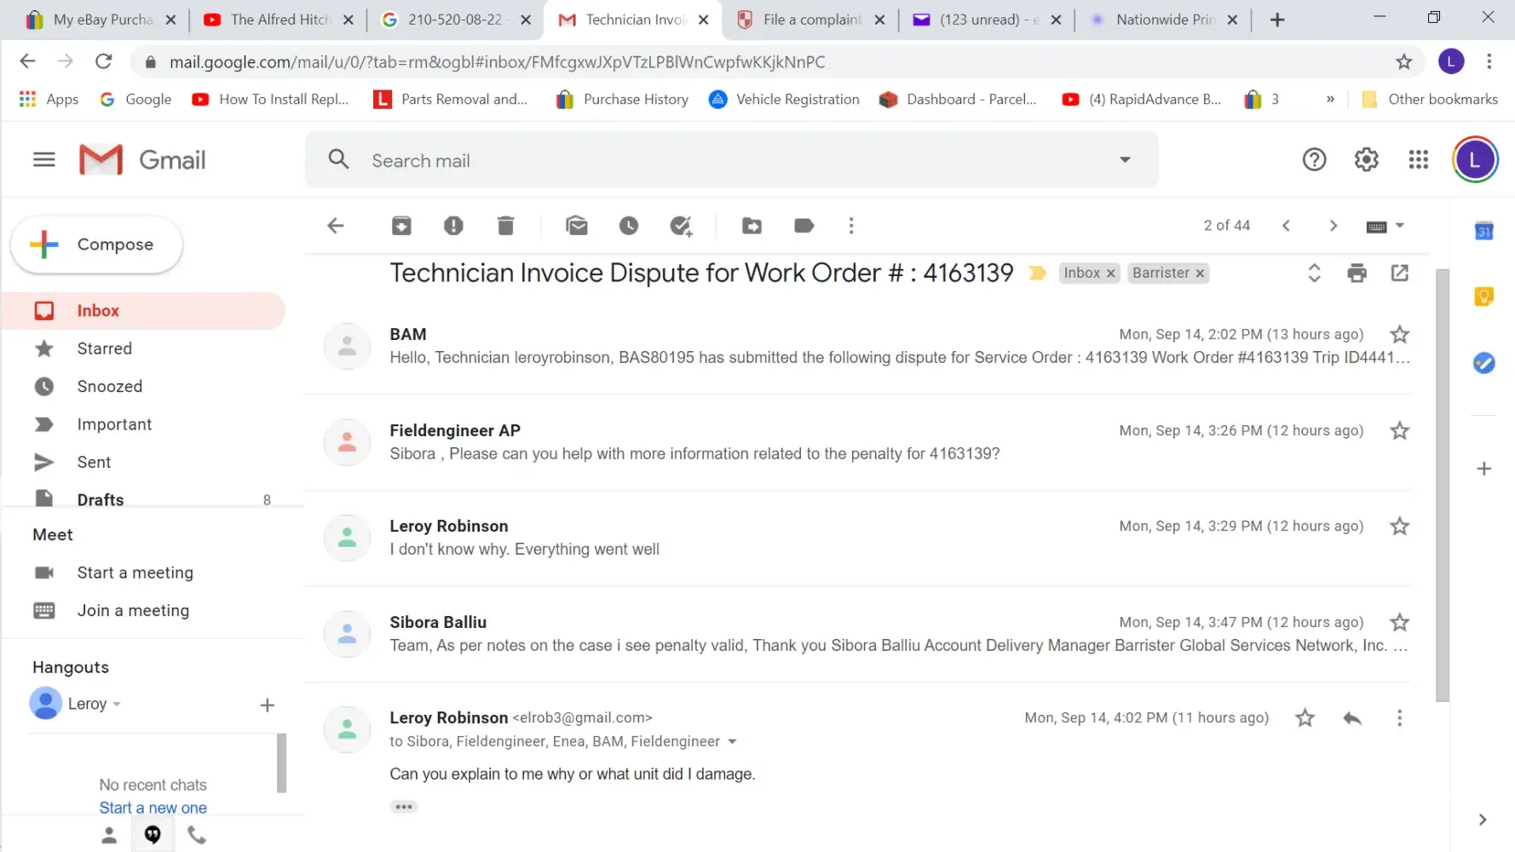Star the Sibora Balliu message

pyautogui.click(x=1399, y=623)
